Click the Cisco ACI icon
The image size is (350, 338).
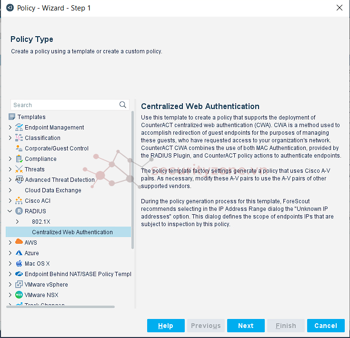tap(19, 200)
